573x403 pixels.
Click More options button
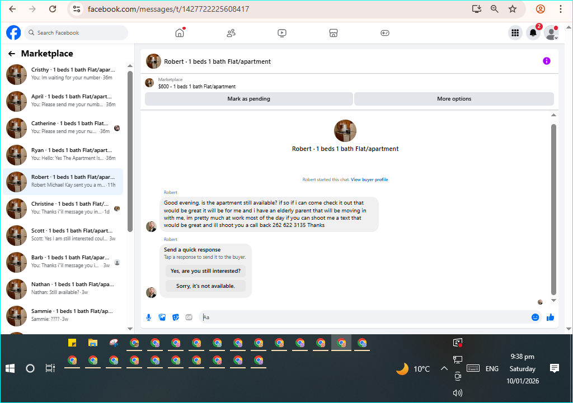coord(454,99)
